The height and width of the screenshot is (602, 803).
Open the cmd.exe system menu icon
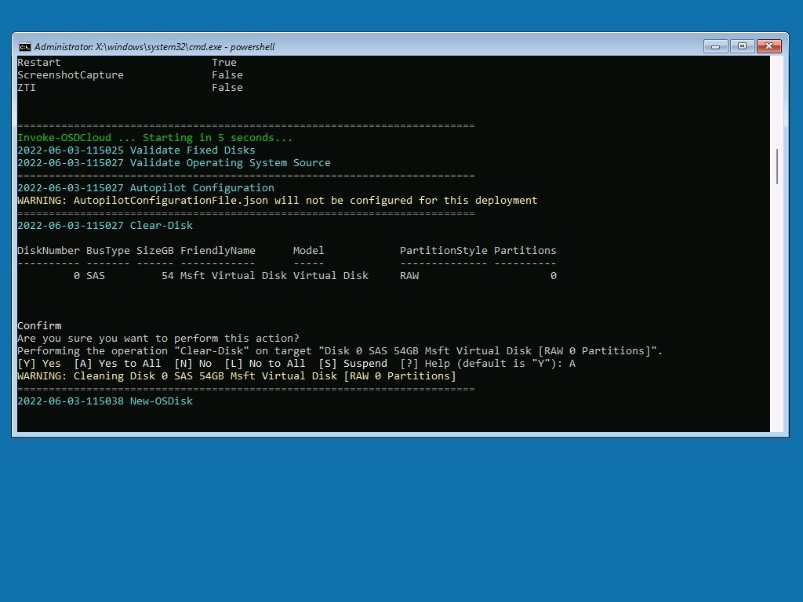(24, 47)
